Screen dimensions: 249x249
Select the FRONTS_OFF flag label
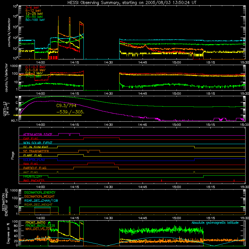pos(33,176)
